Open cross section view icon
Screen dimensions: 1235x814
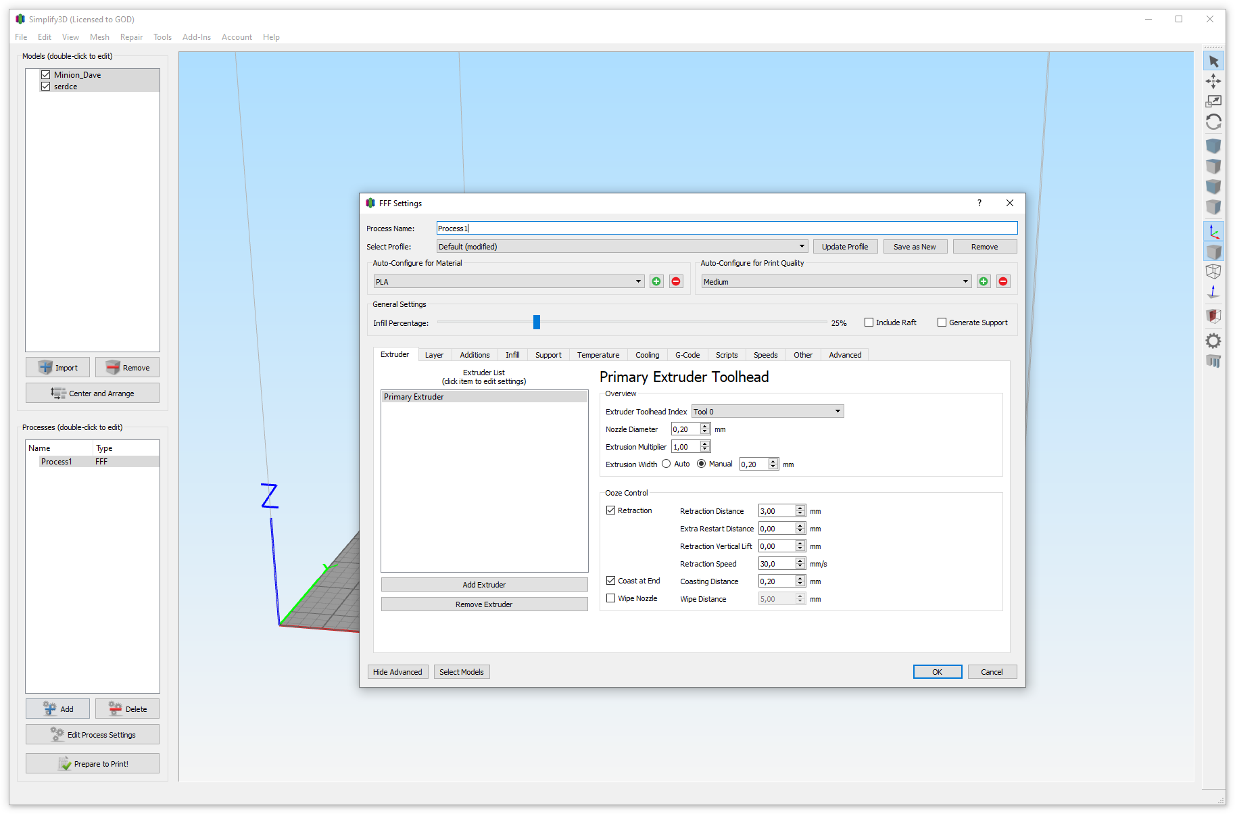coord(1213,316)
